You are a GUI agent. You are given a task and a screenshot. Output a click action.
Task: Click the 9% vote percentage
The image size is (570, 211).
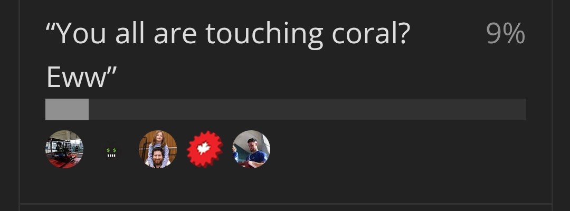pos(506,33)
